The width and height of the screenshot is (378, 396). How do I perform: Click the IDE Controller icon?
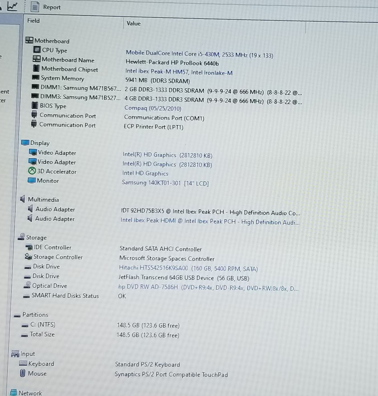point(29,247)
